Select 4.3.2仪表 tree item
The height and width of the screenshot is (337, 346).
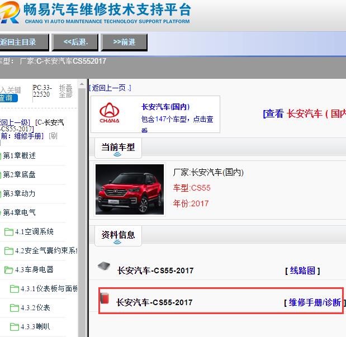point(35,308)
